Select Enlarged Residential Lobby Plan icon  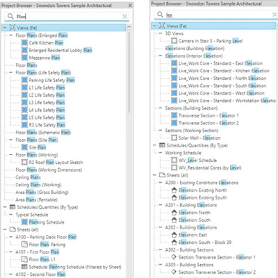(24, 50)
